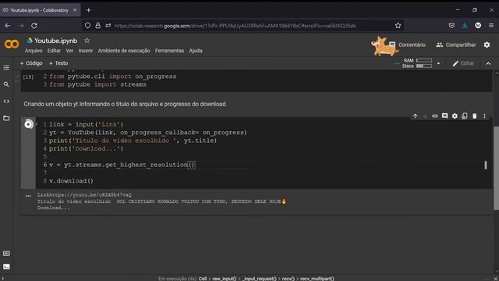The height and width of the screenshot is (281, 499).
Task: Open a new browser tab
Action: (88, 10)
